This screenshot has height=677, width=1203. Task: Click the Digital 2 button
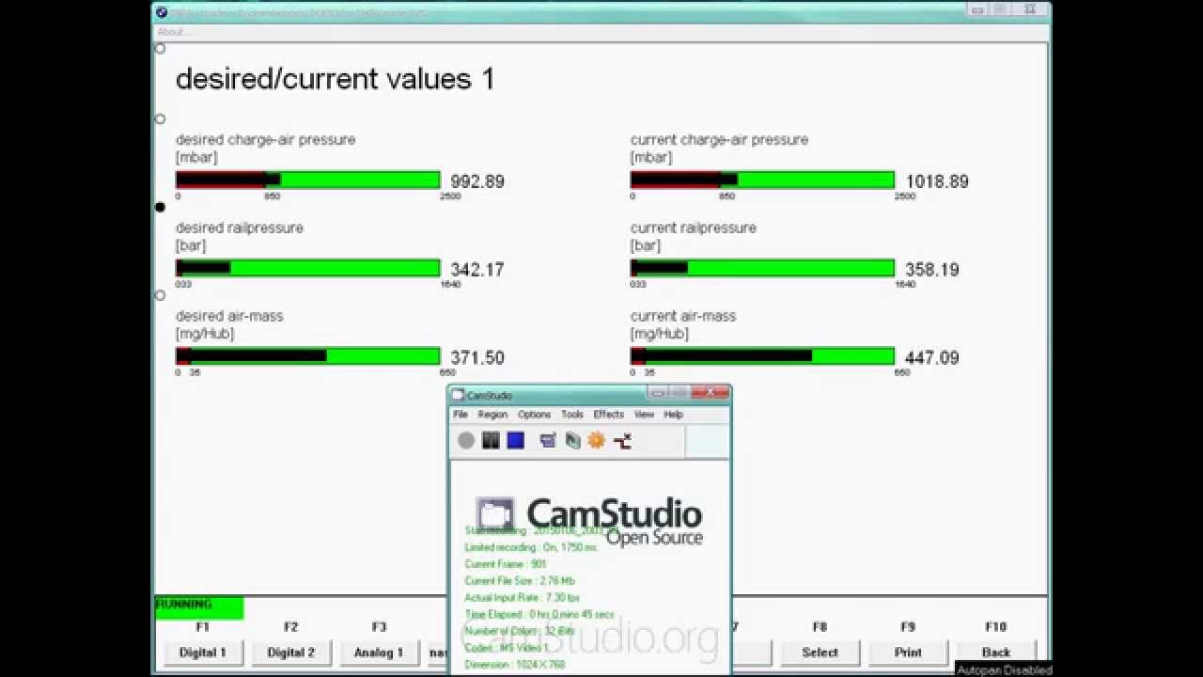[x=290, y=653]
